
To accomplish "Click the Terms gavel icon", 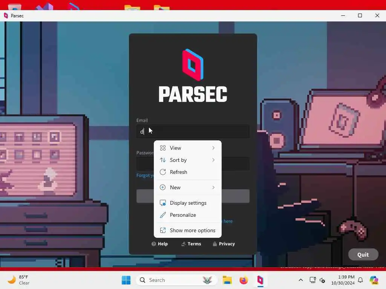I will point(184,244).
